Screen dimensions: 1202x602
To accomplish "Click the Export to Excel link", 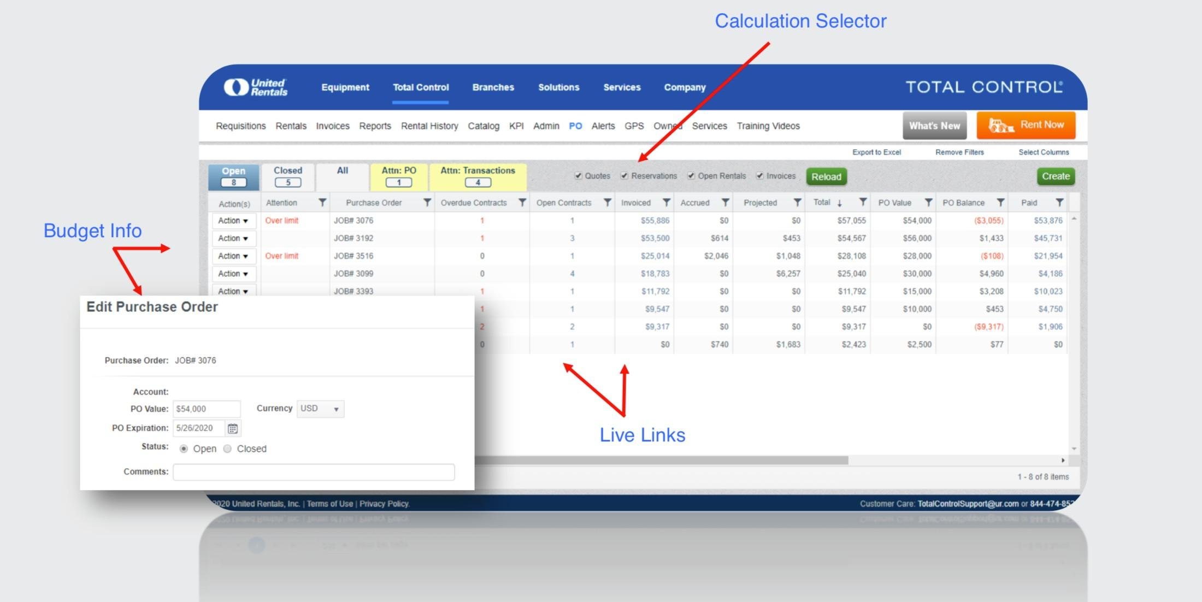I will pos(876,152).
